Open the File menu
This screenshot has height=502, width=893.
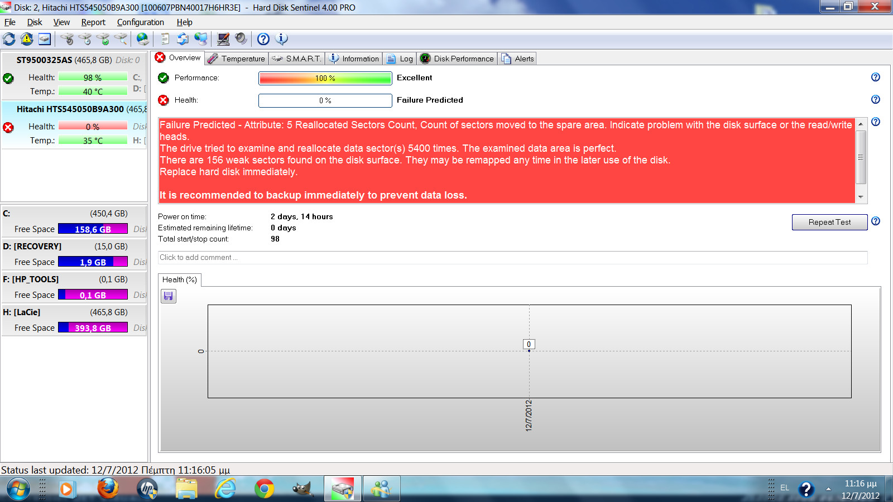pyautogui.click(x=10, y=22)
